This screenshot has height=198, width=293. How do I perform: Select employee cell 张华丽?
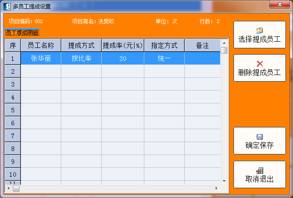(x=41, y=59)
